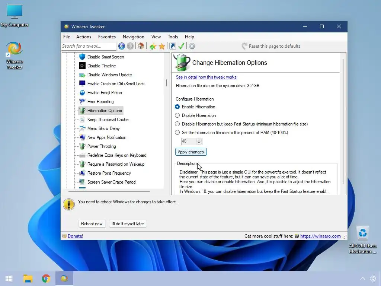The width and height of the screenshot is (381, 286).
Task: Click the Require a Password on Wakeup icon
Action: point(82,164)
